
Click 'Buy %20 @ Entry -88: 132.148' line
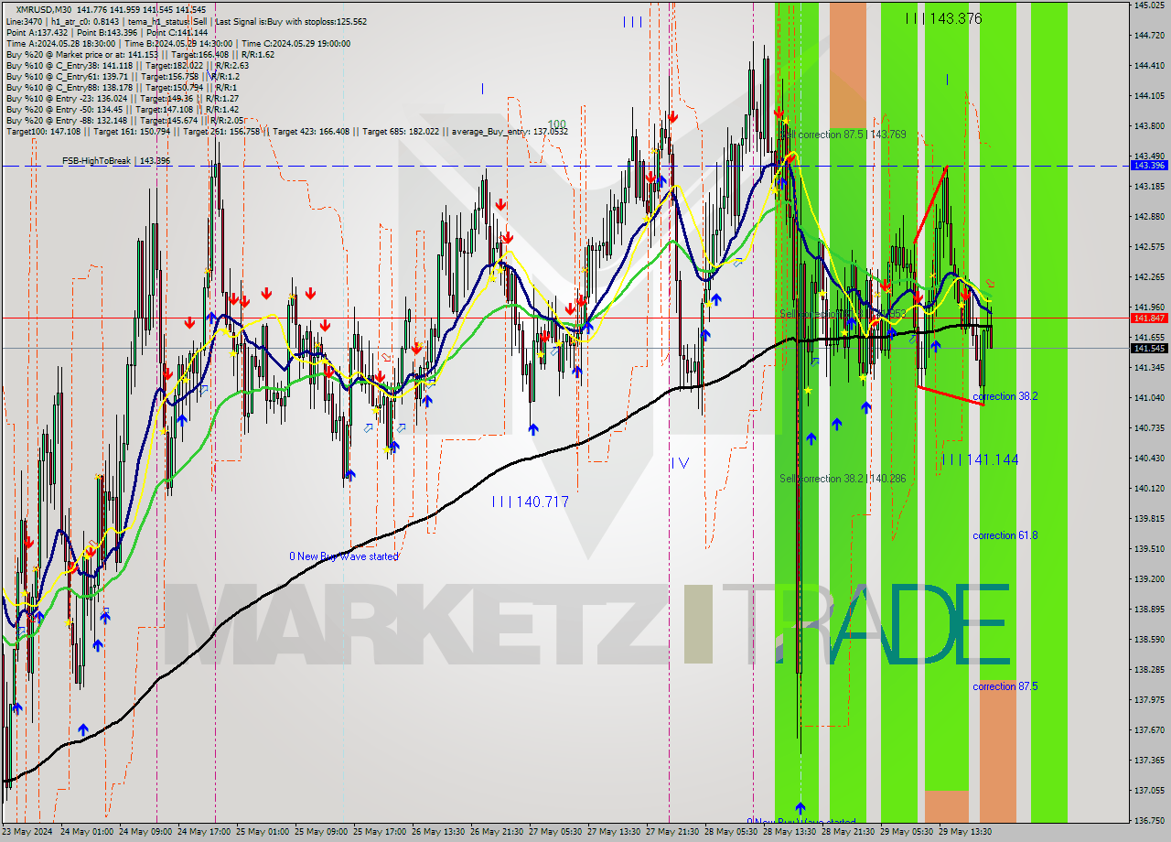(x=125, y=121)
